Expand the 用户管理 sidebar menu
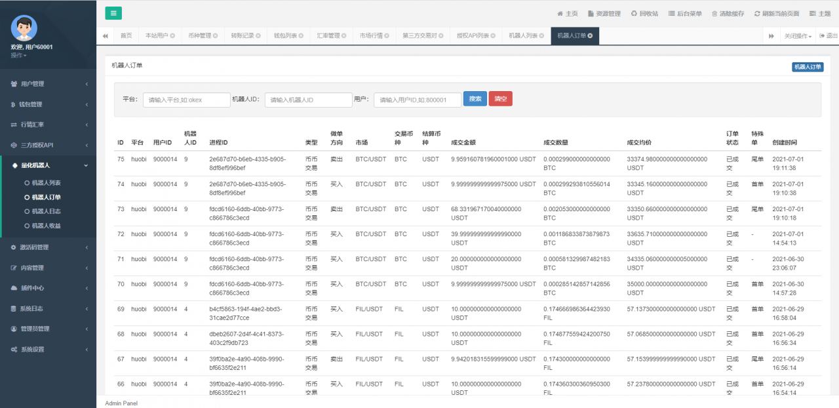 (x=48, y=84)
